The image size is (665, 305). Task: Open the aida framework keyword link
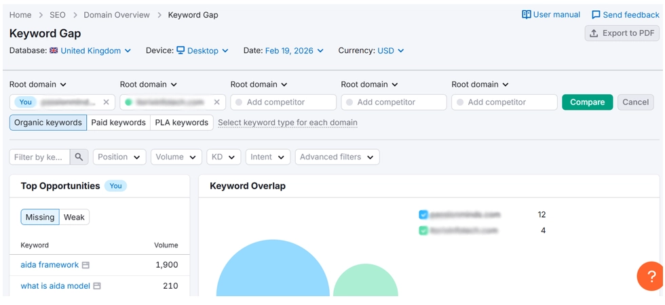pyautogui.click(x=50, y=265)
